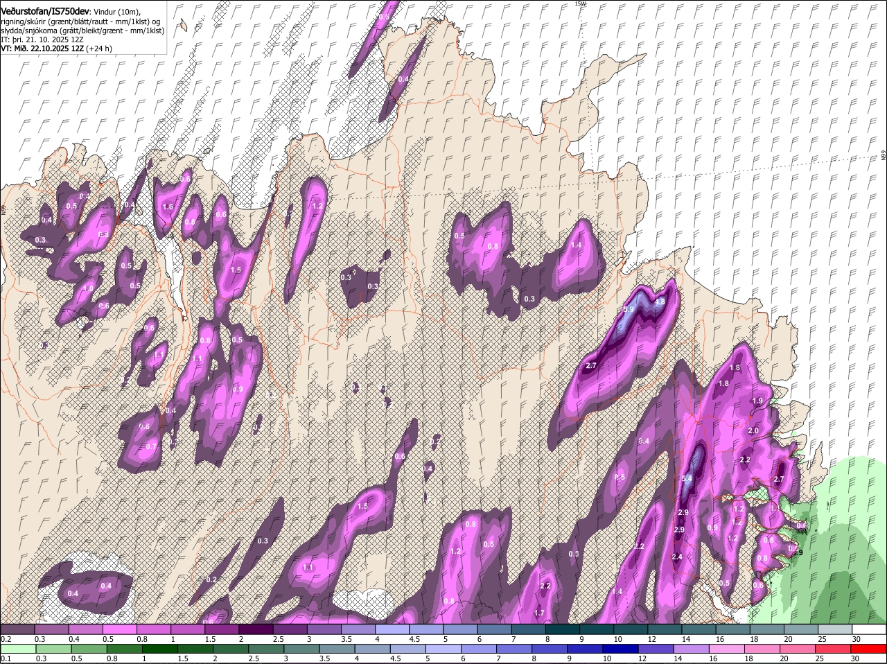This screenshot has height=664, width=887.
Task: Click upper legend label '14'
Action: (x=686, y=639)
